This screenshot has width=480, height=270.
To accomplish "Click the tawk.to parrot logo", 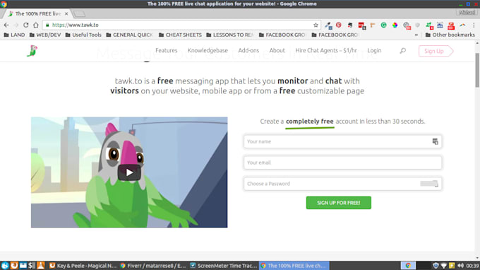I will point(32,51).
